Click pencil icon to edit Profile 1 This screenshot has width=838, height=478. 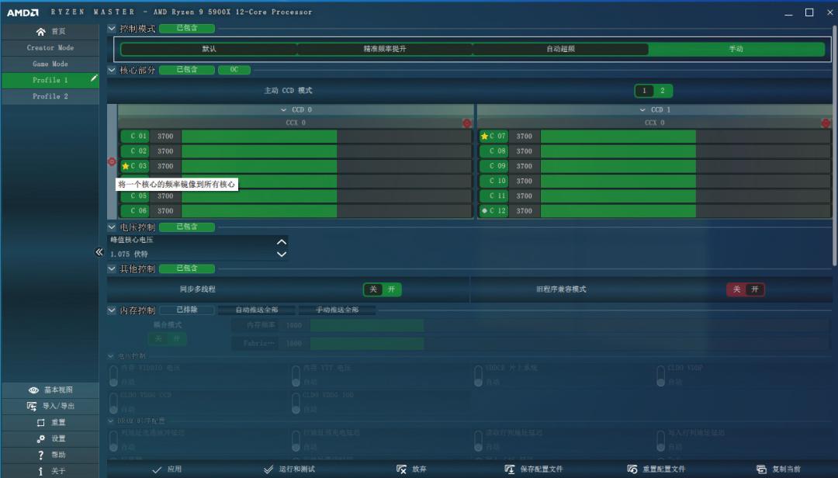click(x=95, y=80)
